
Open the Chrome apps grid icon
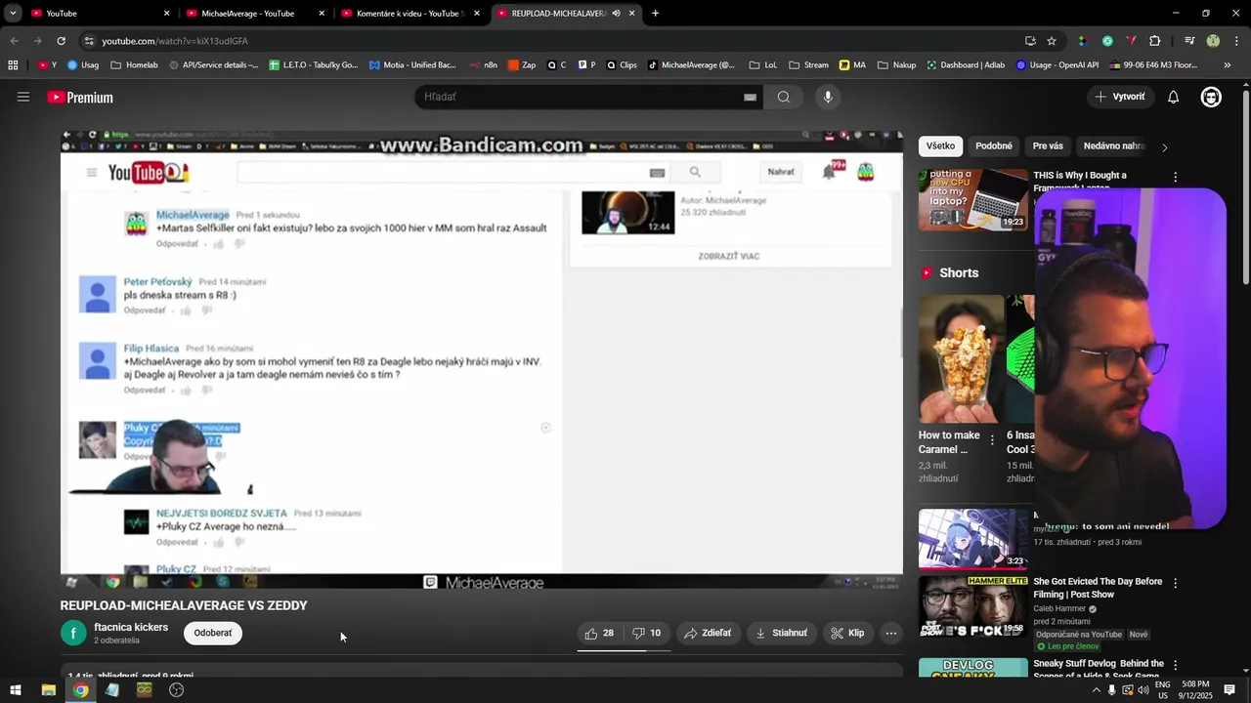pos(13,65)
